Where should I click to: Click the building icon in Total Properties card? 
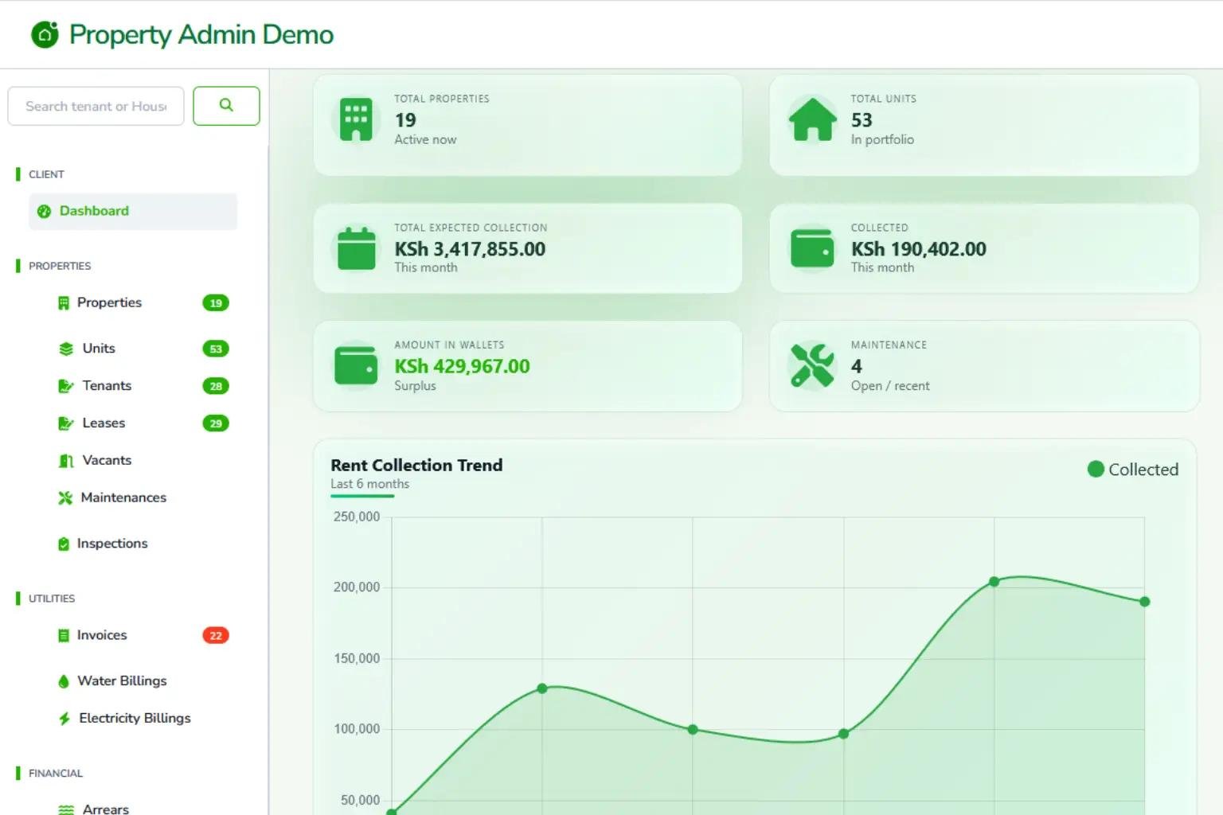[x=355, y=120]
